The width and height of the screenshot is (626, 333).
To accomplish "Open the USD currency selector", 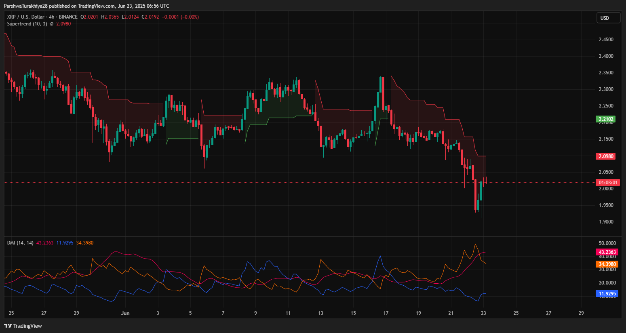I will 608,18.
